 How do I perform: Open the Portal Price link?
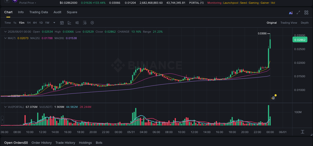click(28, 3)
